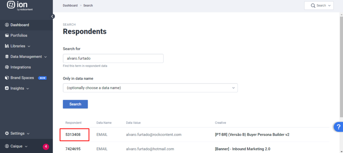Click the blue Search button
Viewport: 343px width, 153px height.
[75, 104]
